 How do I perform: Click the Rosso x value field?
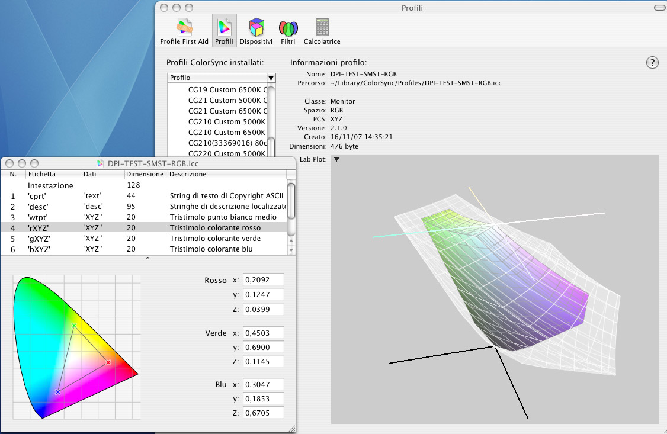coord(264,280)
